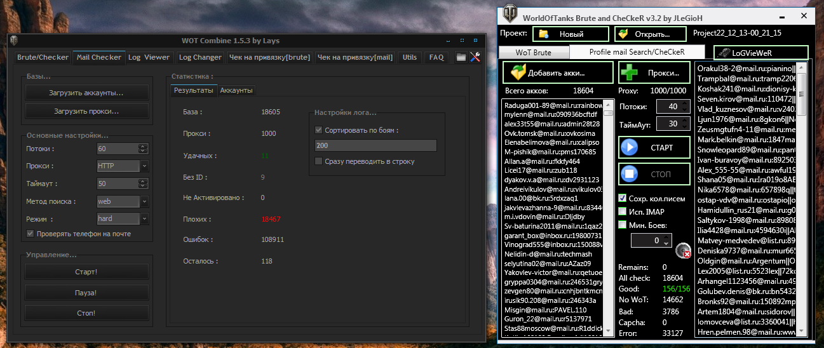The width and height of the screenshot is (824, 348).
Task: Select Orakul38-2@mail.ru result row
Action: [x=746, y=68]
